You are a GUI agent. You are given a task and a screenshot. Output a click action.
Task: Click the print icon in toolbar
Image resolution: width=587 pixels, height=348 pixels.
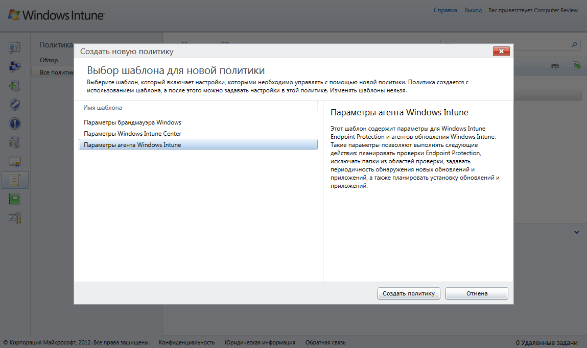coord(555,65)
